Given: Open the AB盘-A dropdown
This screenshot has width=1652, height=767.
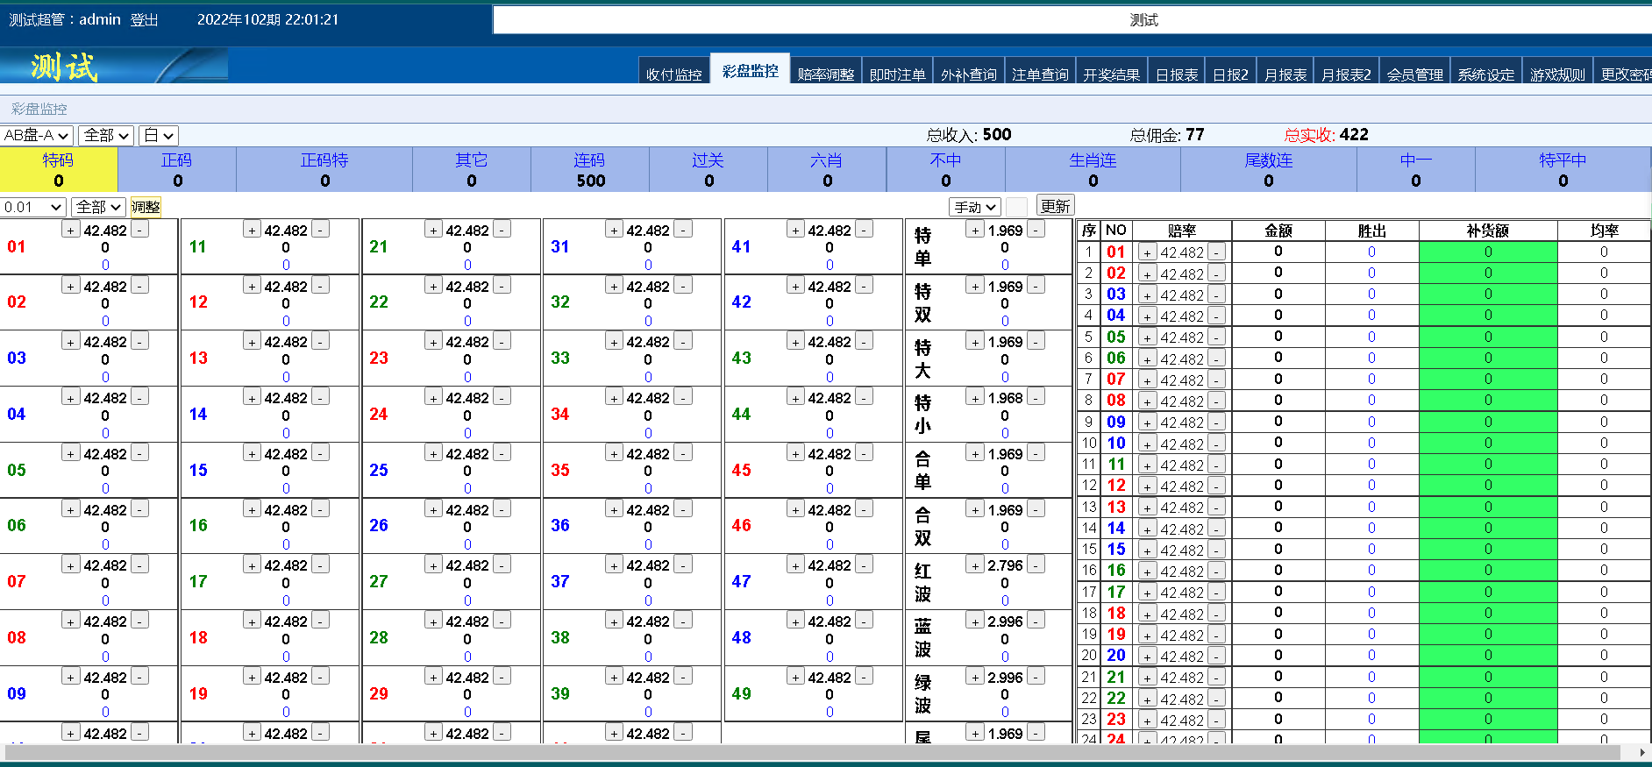Looking at the screenshot, I should point(36,136).
